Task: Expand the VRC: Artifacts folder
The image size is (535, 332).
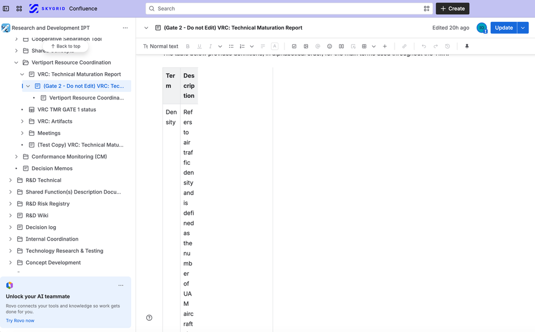Action: pyautogui.click(x=22, y=121)
